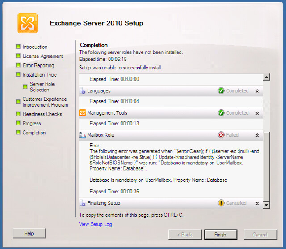Select the Introduction step
Image resolution: width=286 pixels, height=249 pixels.
click(35, 47)
